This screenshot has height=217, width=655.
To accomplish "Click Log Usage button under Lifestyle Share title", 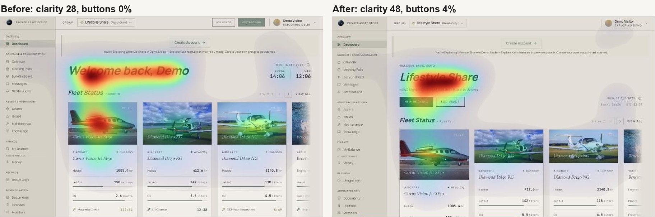I will click(x=450, y=102).
